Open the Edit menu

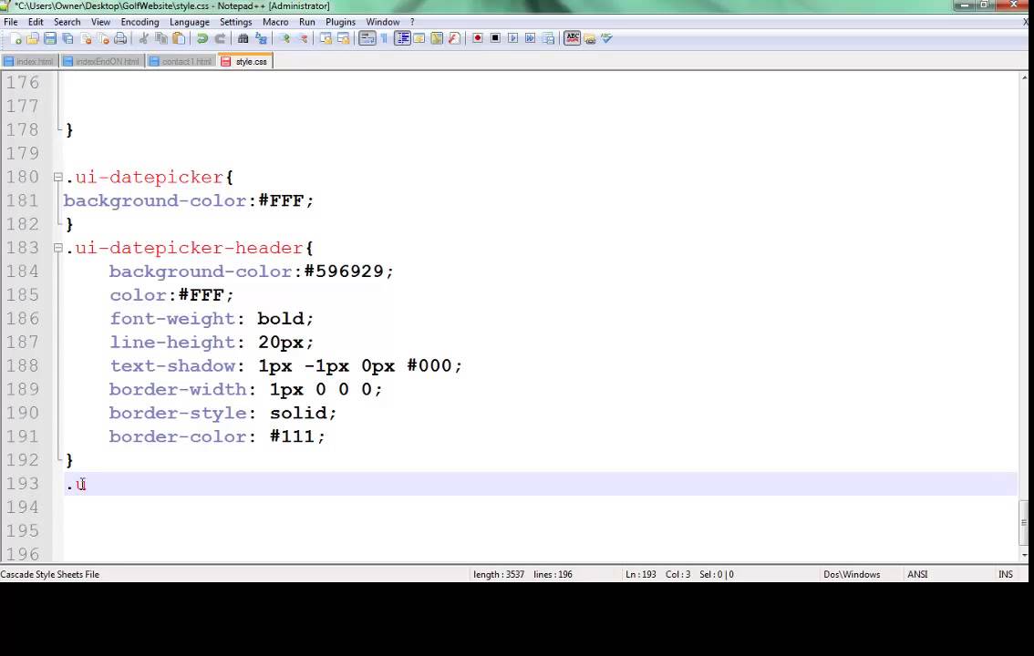pyautogui.click(x=36, y=22)
